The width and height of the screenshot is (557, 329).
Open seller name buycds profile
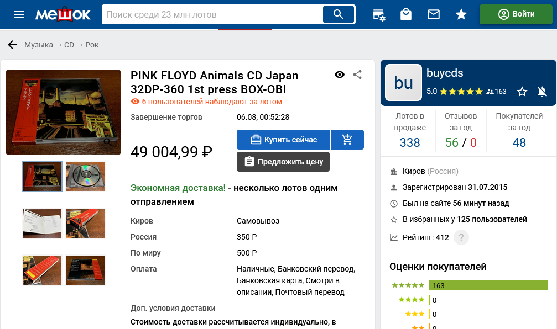[445, 73]
